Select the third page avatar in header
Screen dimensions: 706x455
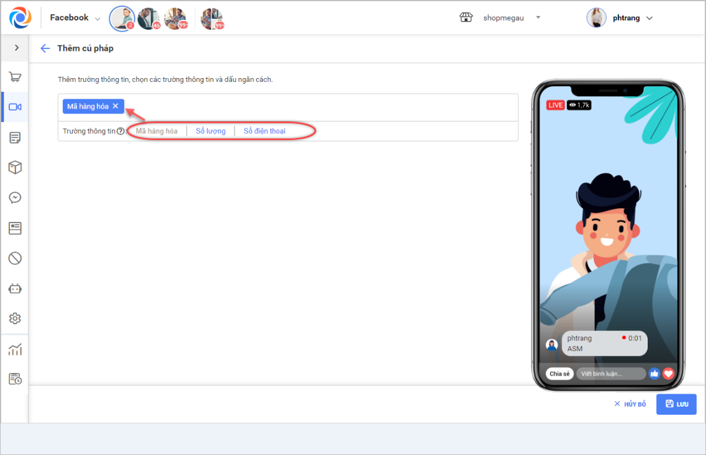pos(176,19)
